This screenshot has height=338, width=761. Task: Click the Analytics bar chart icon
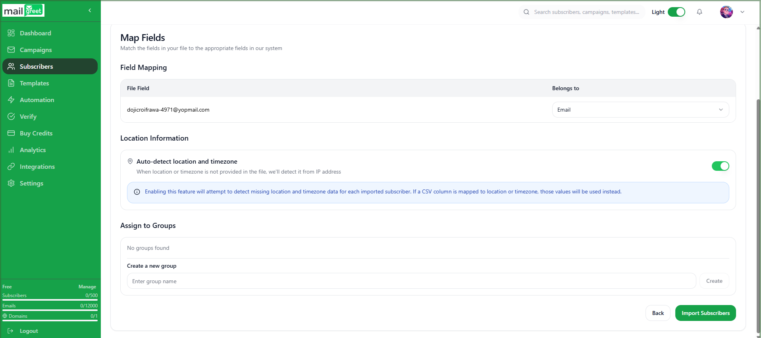pos(11,150)
